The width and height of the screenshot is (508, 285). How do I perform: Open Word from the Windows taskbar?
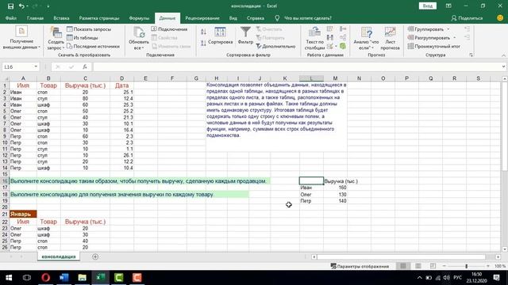[x=63, y=277]
